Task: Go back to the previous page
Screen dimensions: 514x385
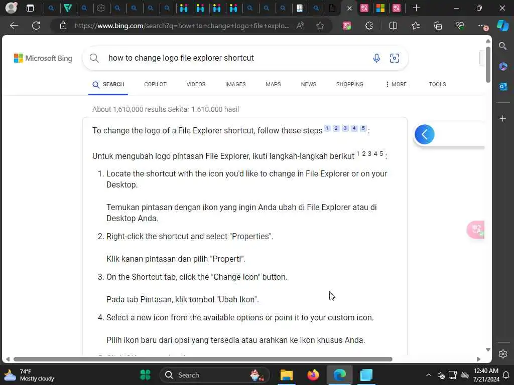Action: pos(14,26)
